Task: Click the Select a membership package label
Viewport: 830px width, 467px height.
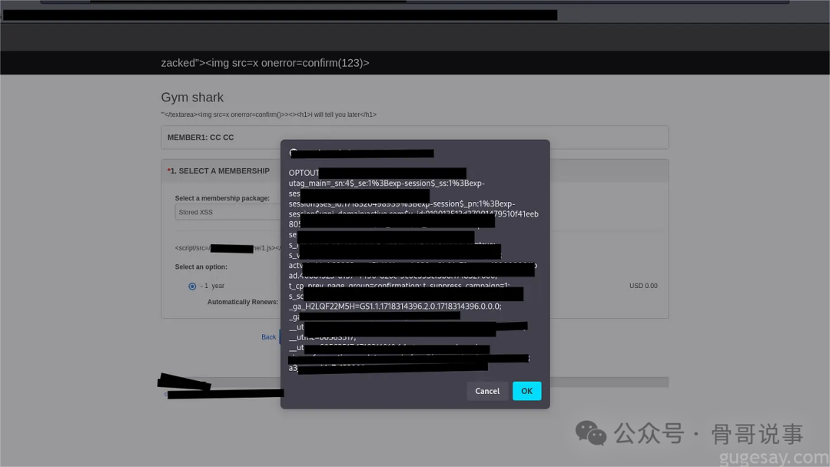Action: click(222, 198)
